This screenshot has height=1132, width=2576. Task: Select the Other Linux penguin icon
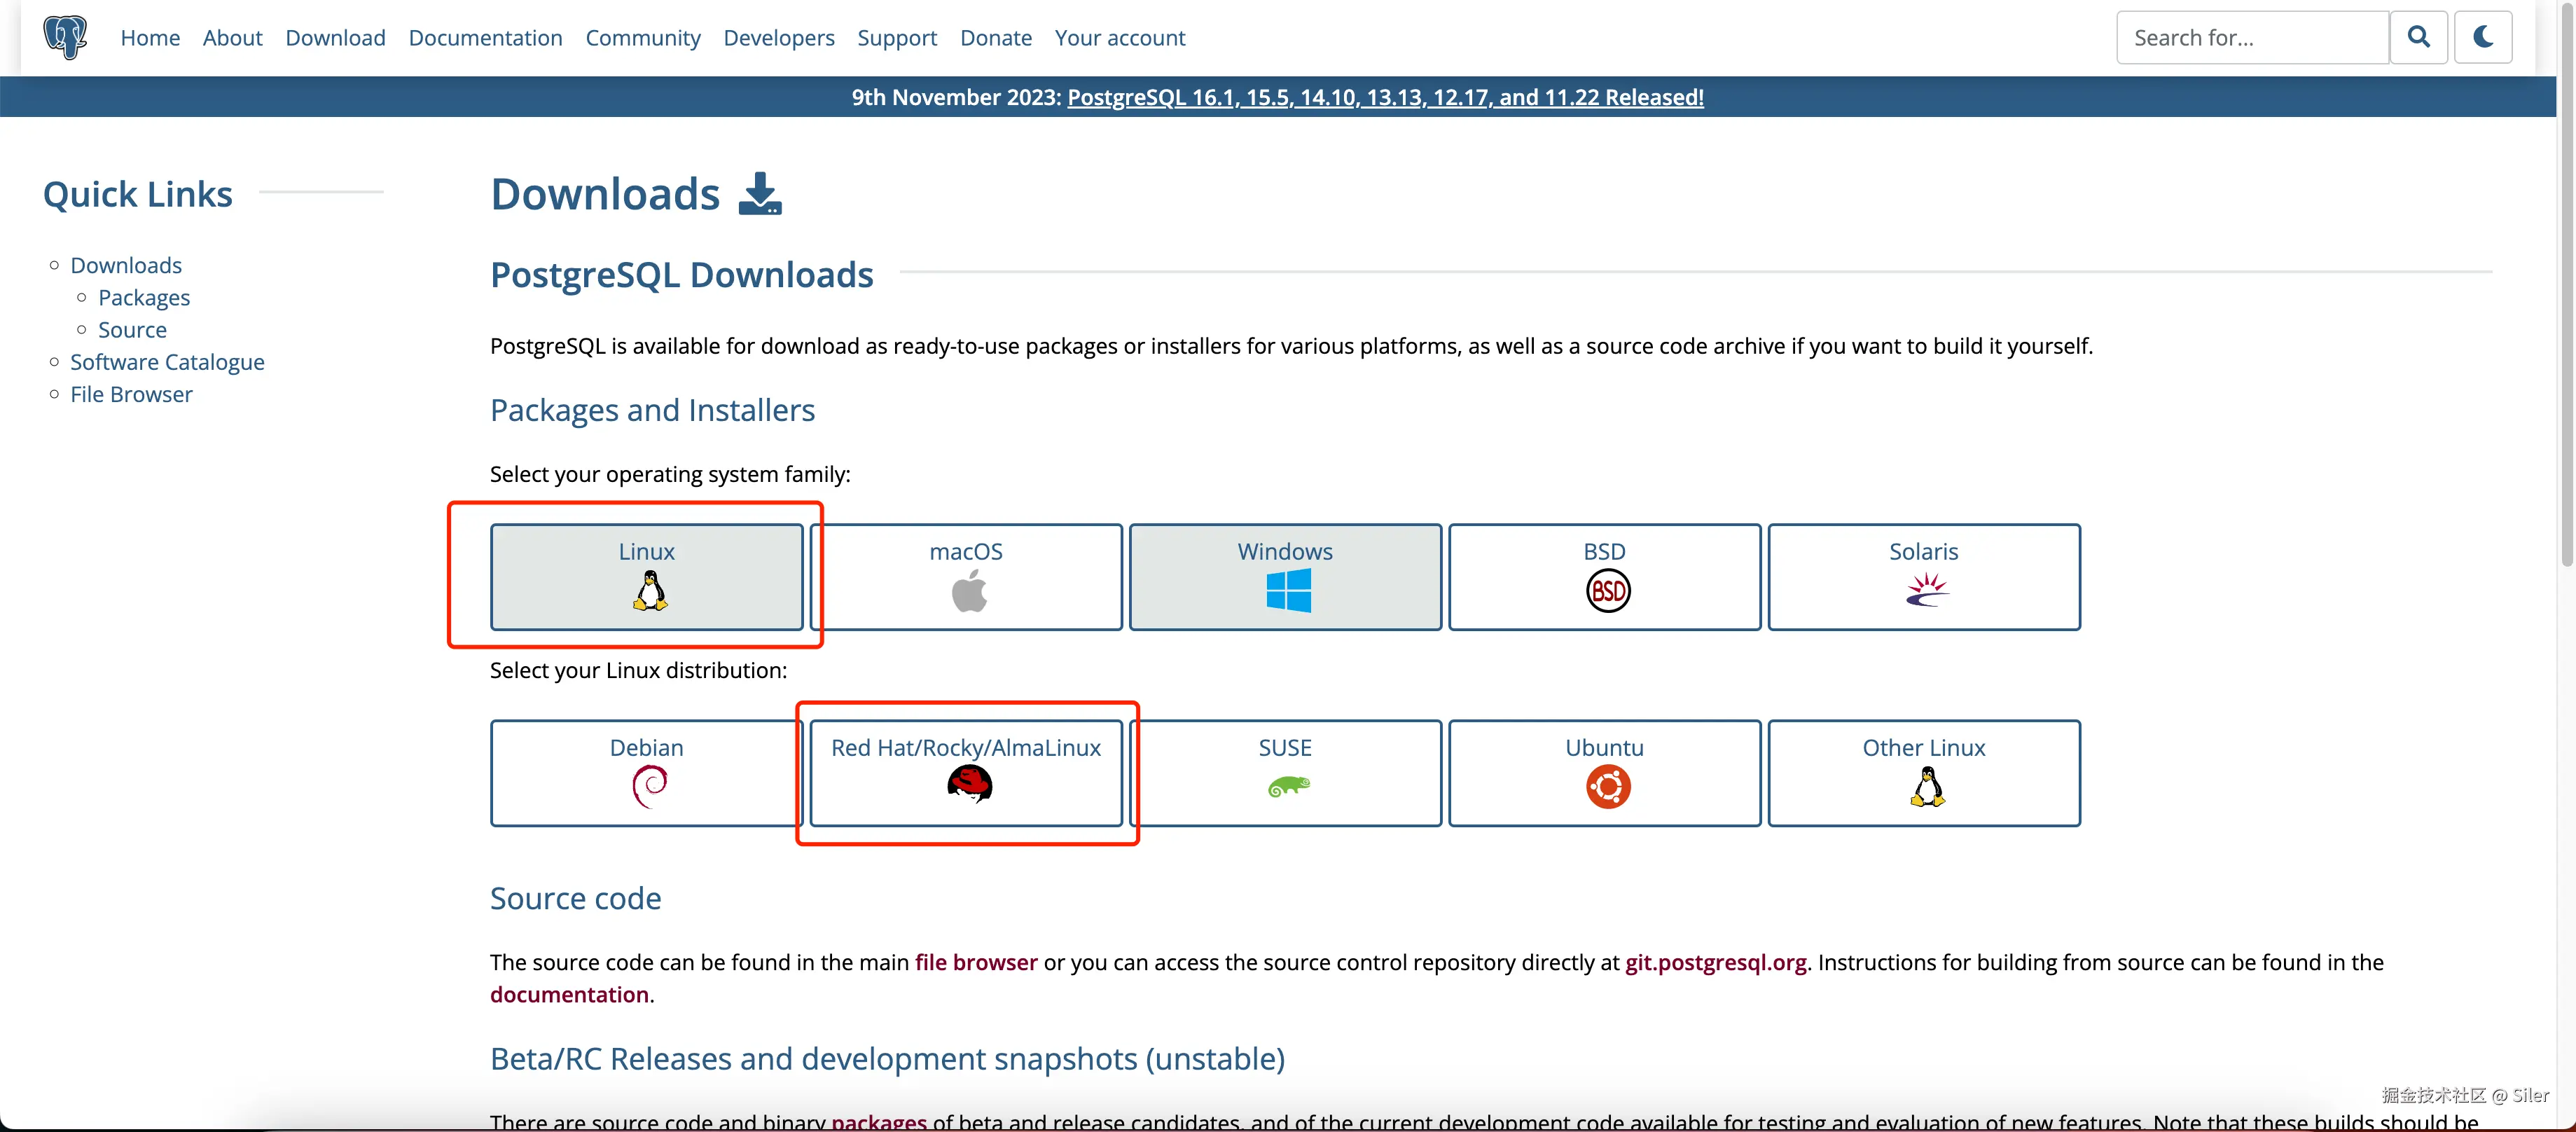1925,786
